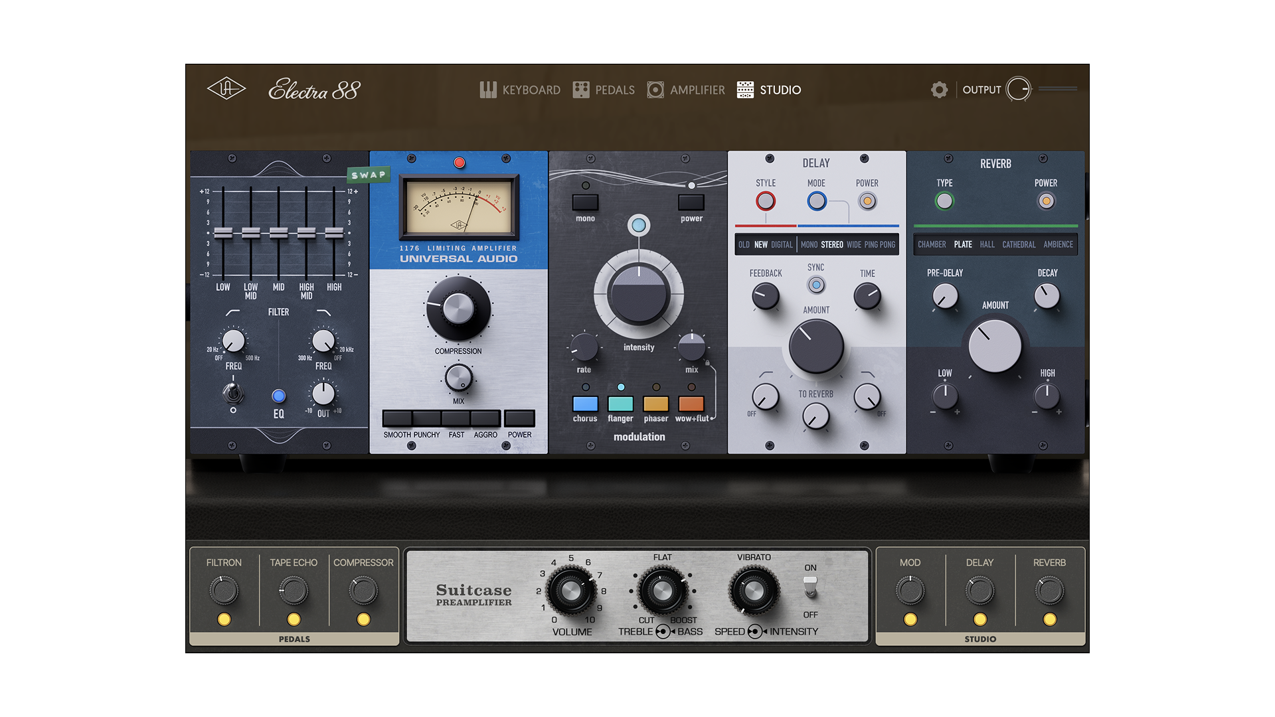The image size is (1275, 717).
Task: Select the yellow phaser modulation button
Action: 655,404
